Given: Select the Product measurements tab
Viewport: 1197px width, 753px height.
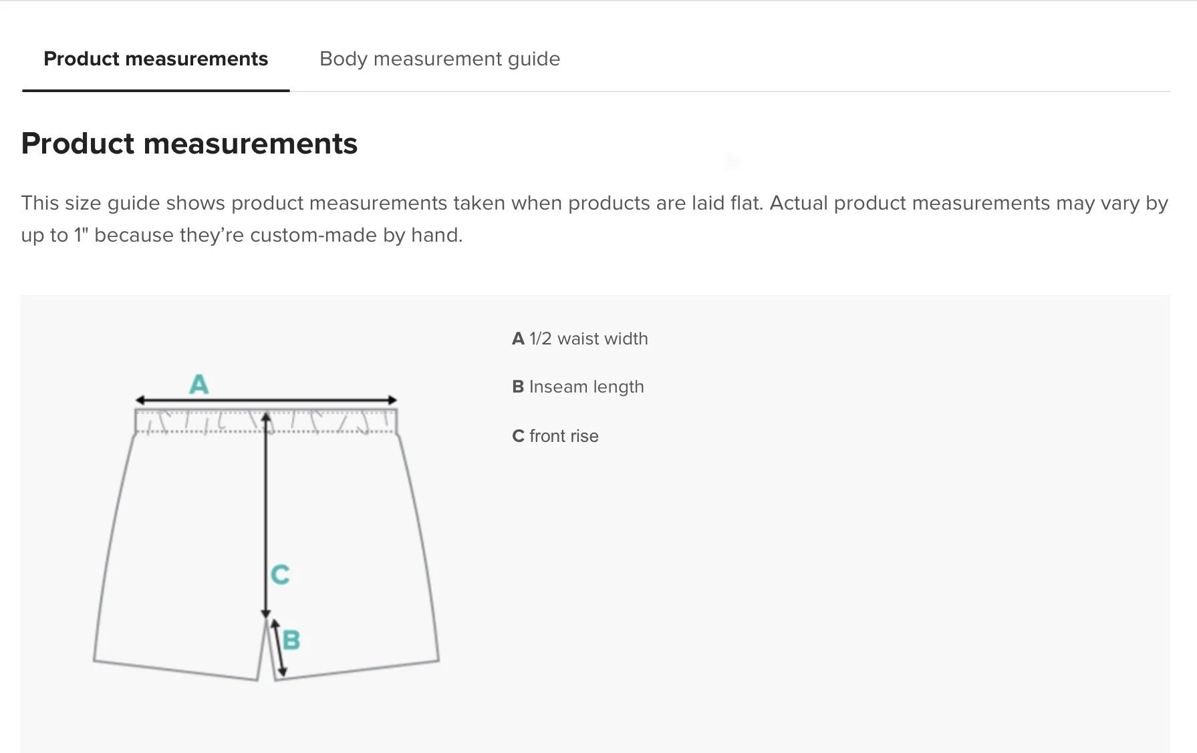Looking at the screenshot, I should 156,59.
